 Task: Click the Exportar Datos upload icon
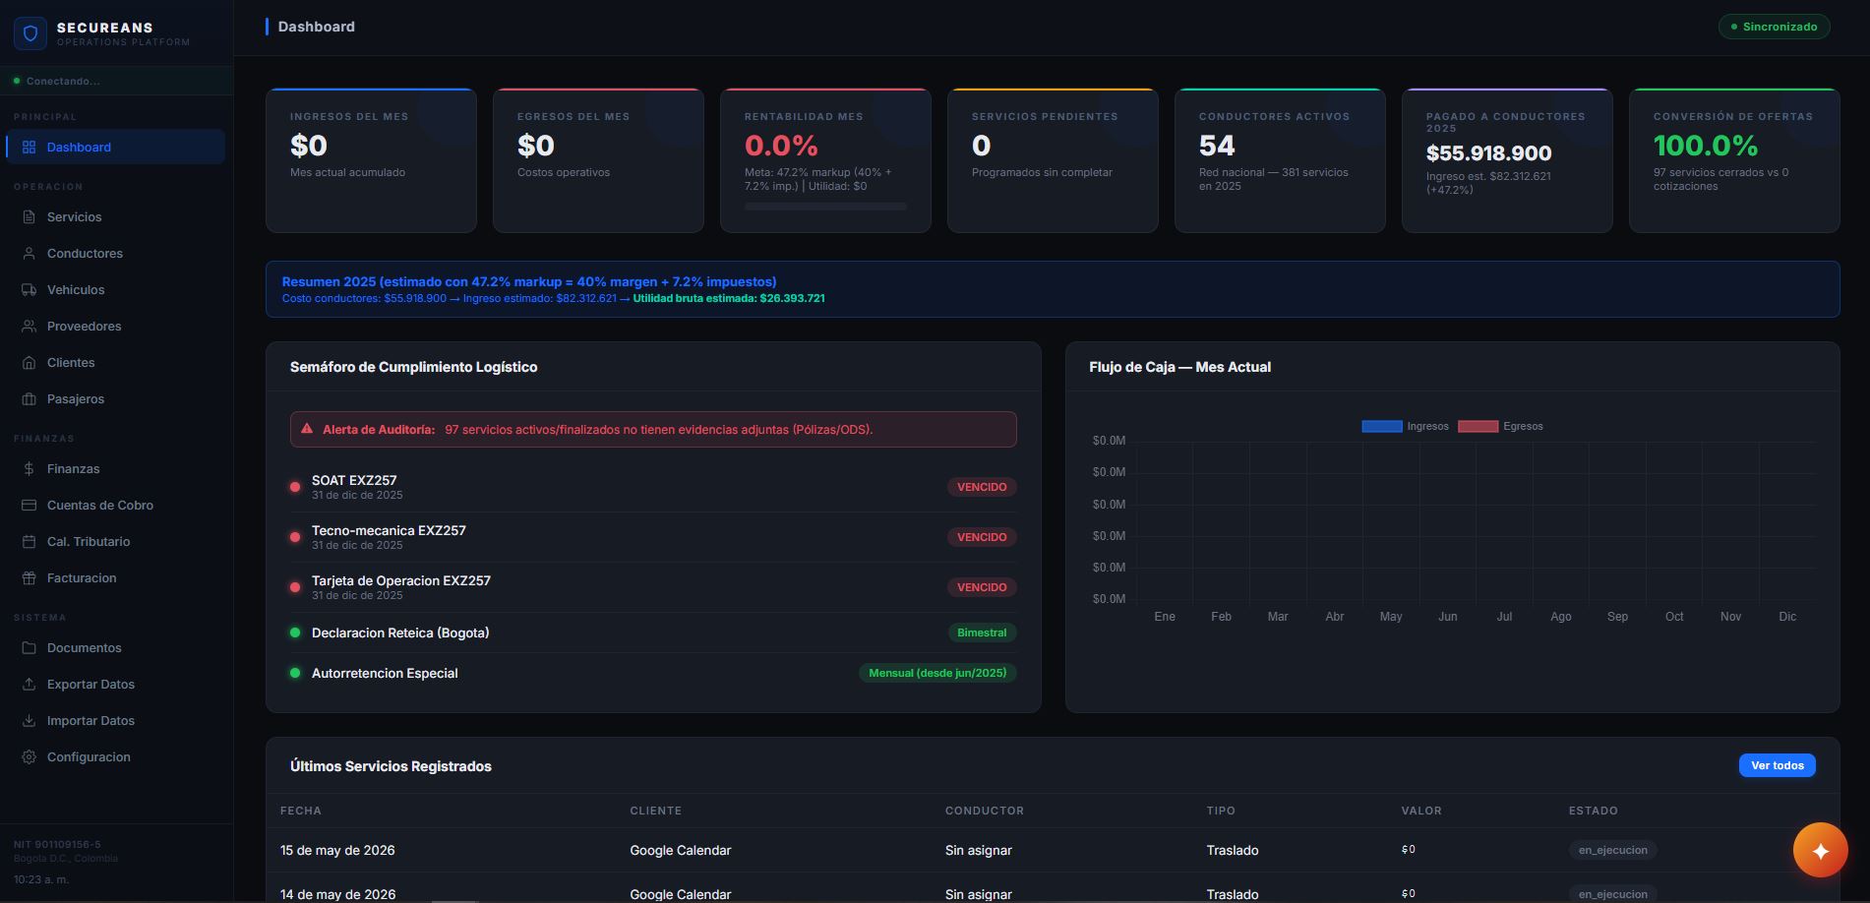point(29,684)
